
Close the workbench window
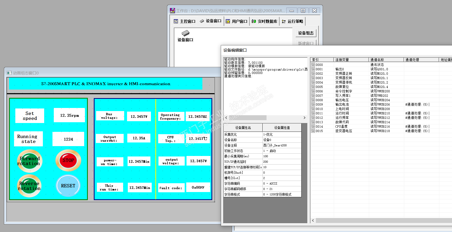314,11
